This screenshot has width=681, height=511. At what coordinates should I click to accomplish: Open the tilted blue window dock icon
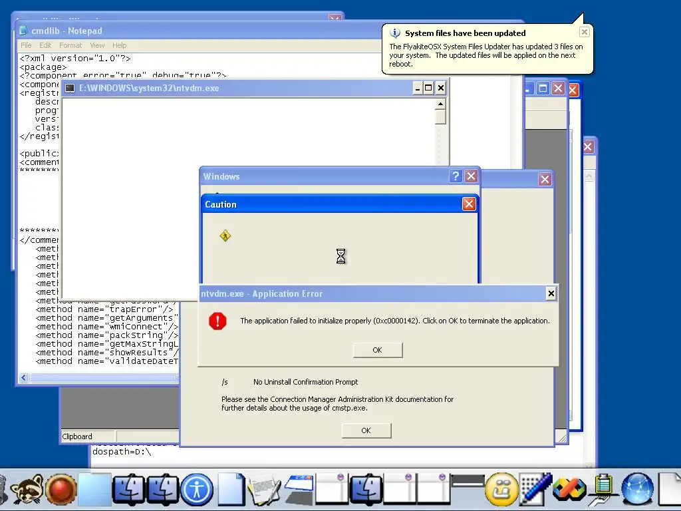tap(299, 490)
